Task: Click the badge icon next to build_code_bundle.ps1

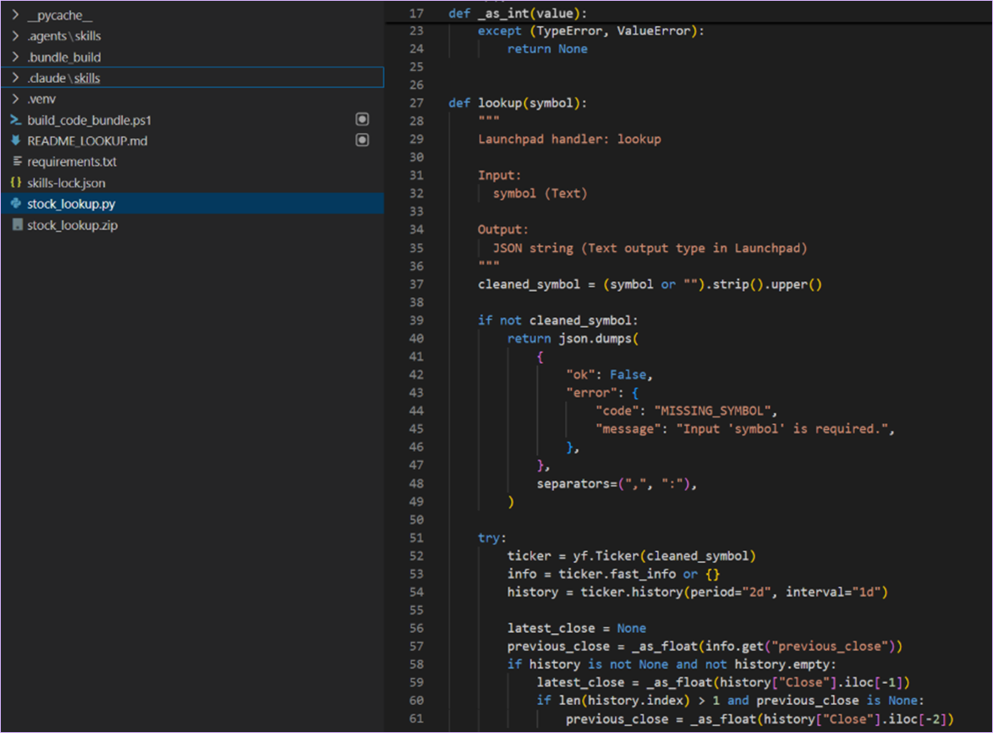Action: coord(362,118)
